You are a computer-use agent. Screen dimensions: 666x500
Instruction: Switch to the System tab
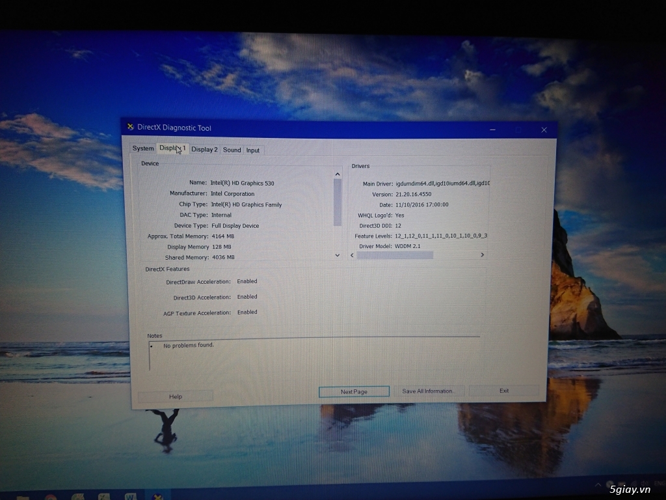(x=142, y=148)
